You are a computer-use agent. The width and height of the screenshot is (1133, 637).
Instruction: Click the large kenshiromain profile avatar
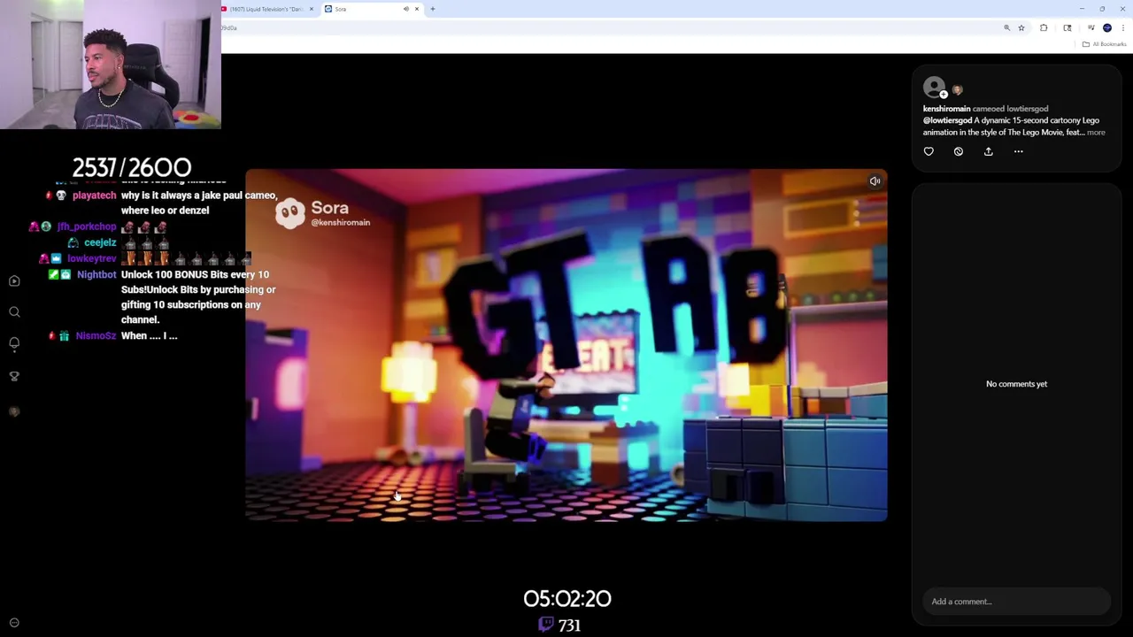[x=933, y=87]
